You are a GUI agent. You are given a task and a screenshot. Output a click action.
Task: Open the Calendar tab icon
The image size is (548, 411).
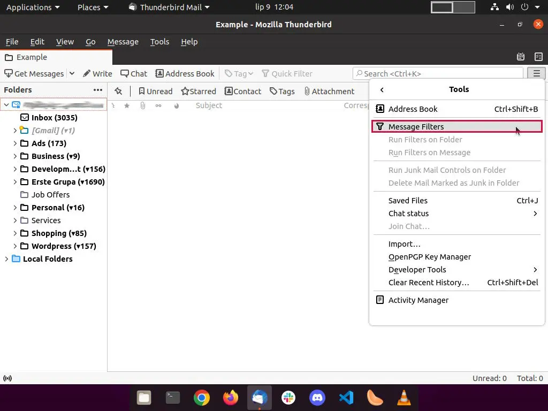521,57
